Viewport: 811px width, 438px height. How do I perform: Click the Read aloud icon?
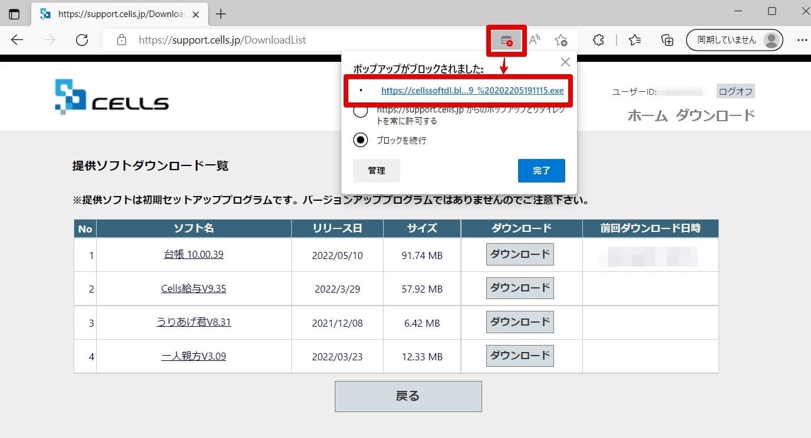pos(535,40)
